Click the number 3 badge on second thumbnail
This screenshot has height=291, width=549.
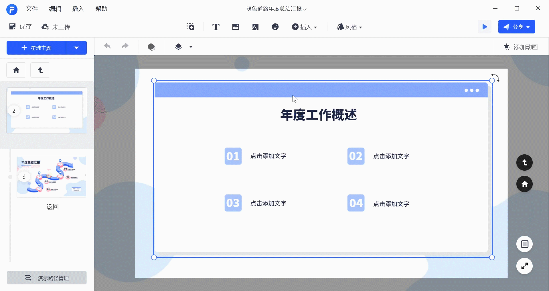coord(24,177)
